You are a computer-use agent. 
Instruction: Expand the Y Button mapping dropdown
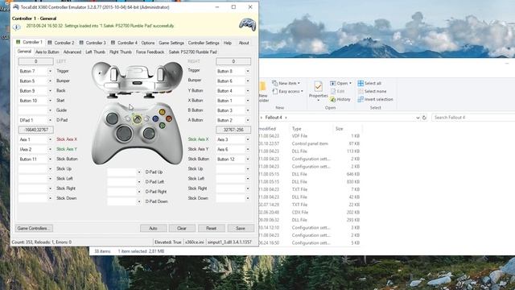(x=248, y=91)
